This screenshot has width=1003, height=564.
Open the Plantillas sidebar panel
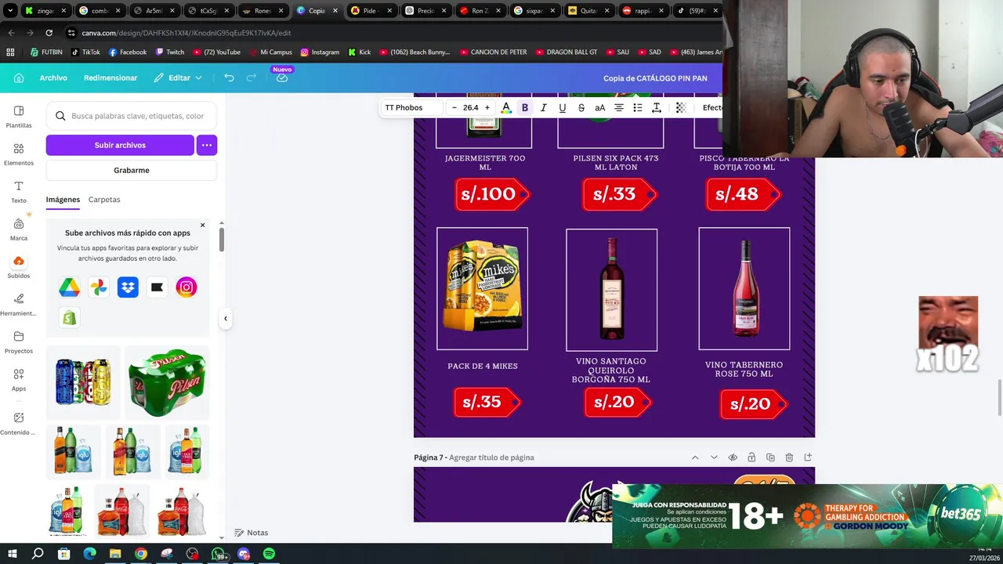19,117
